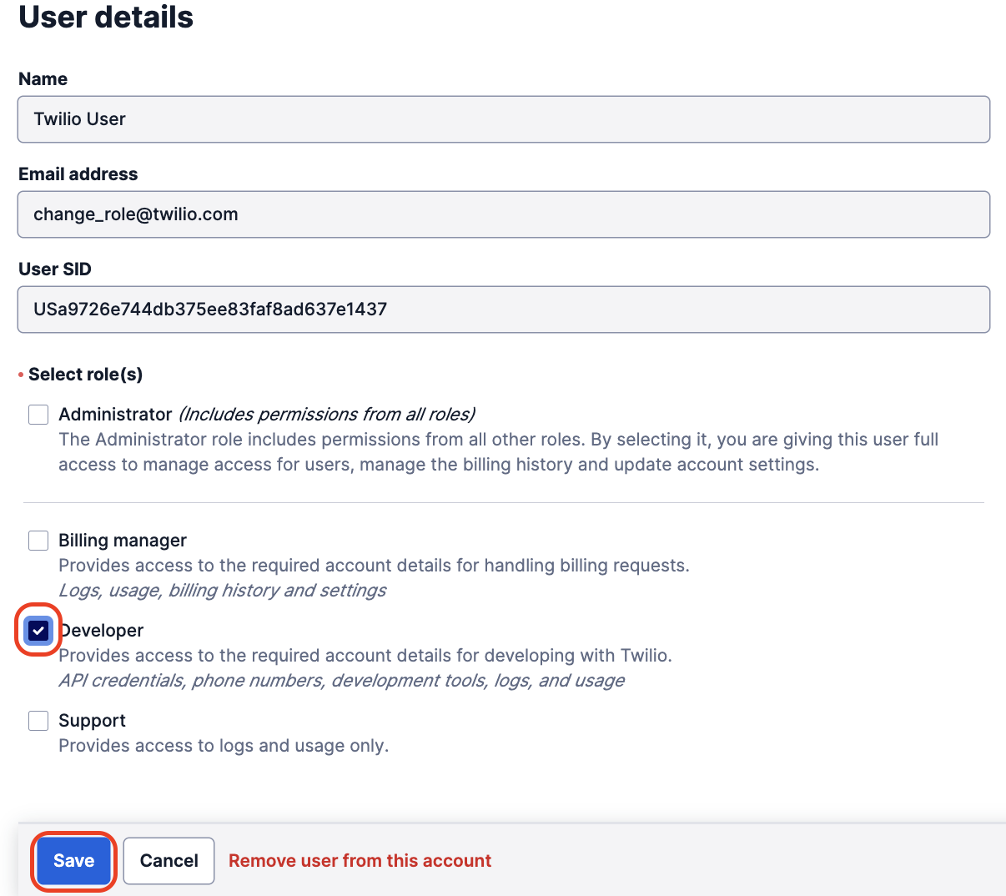
Task: Click the Support label text
Action: click(x=92, y=720)
